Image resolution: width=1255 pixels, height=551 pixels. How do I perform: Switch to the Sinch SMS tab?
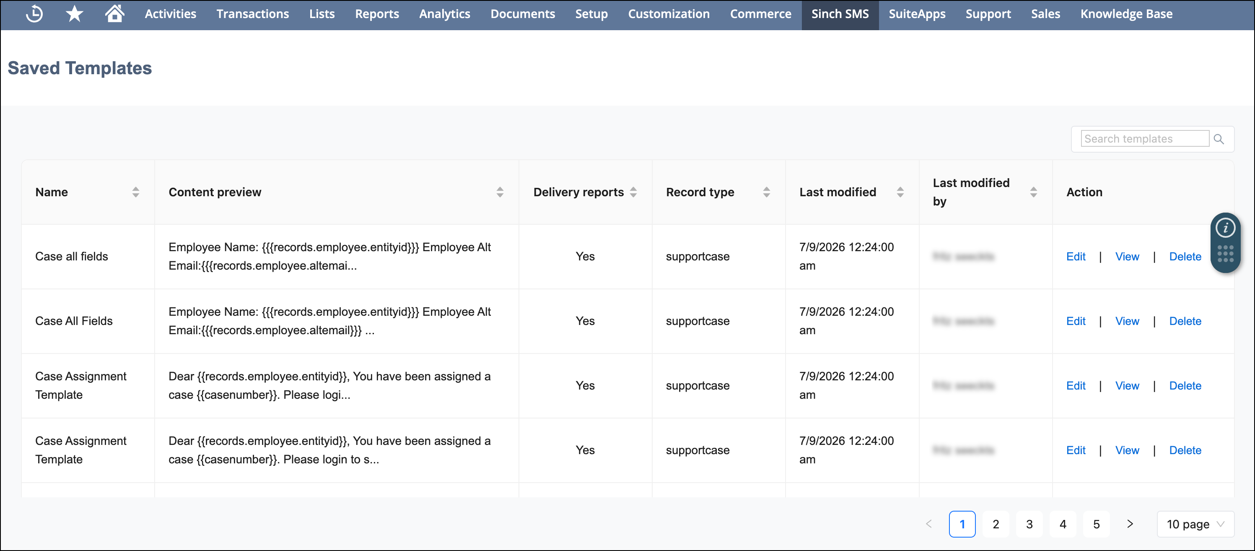click(x=840, y=14)
